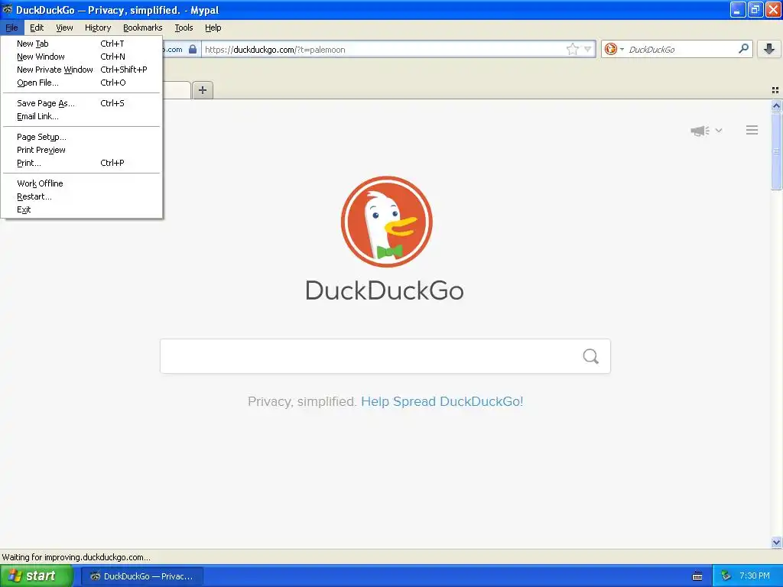Open the DuckDuckGo hamburger menu
This screenshot has height=587, width=783.
[752, 130]
